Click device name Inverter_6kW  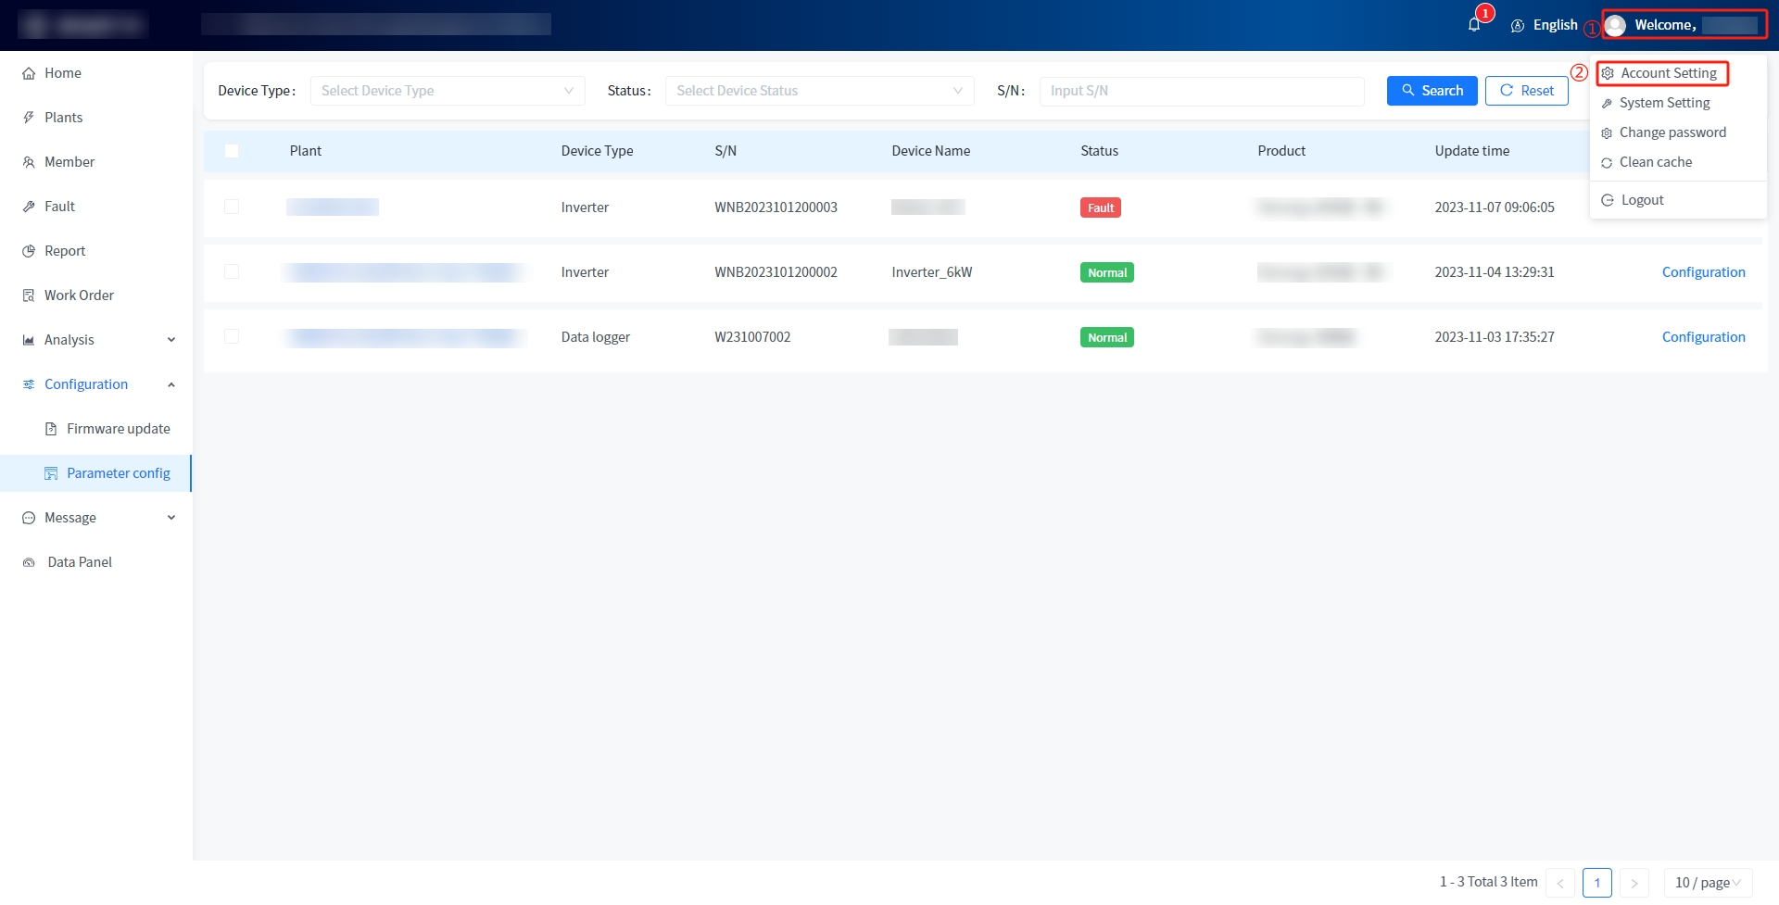click(931, 272)
